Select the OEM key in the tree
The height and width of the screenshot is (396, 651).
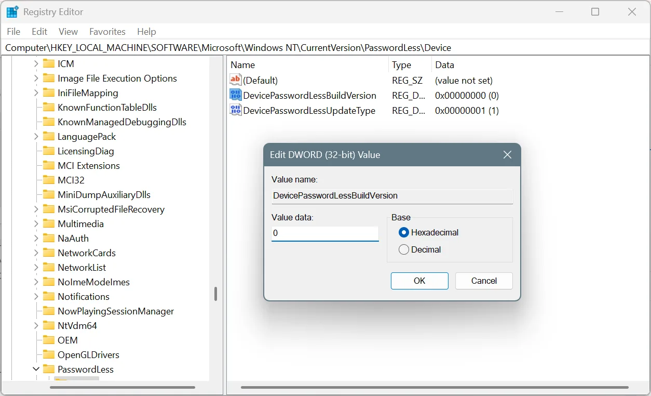(67, 340)
